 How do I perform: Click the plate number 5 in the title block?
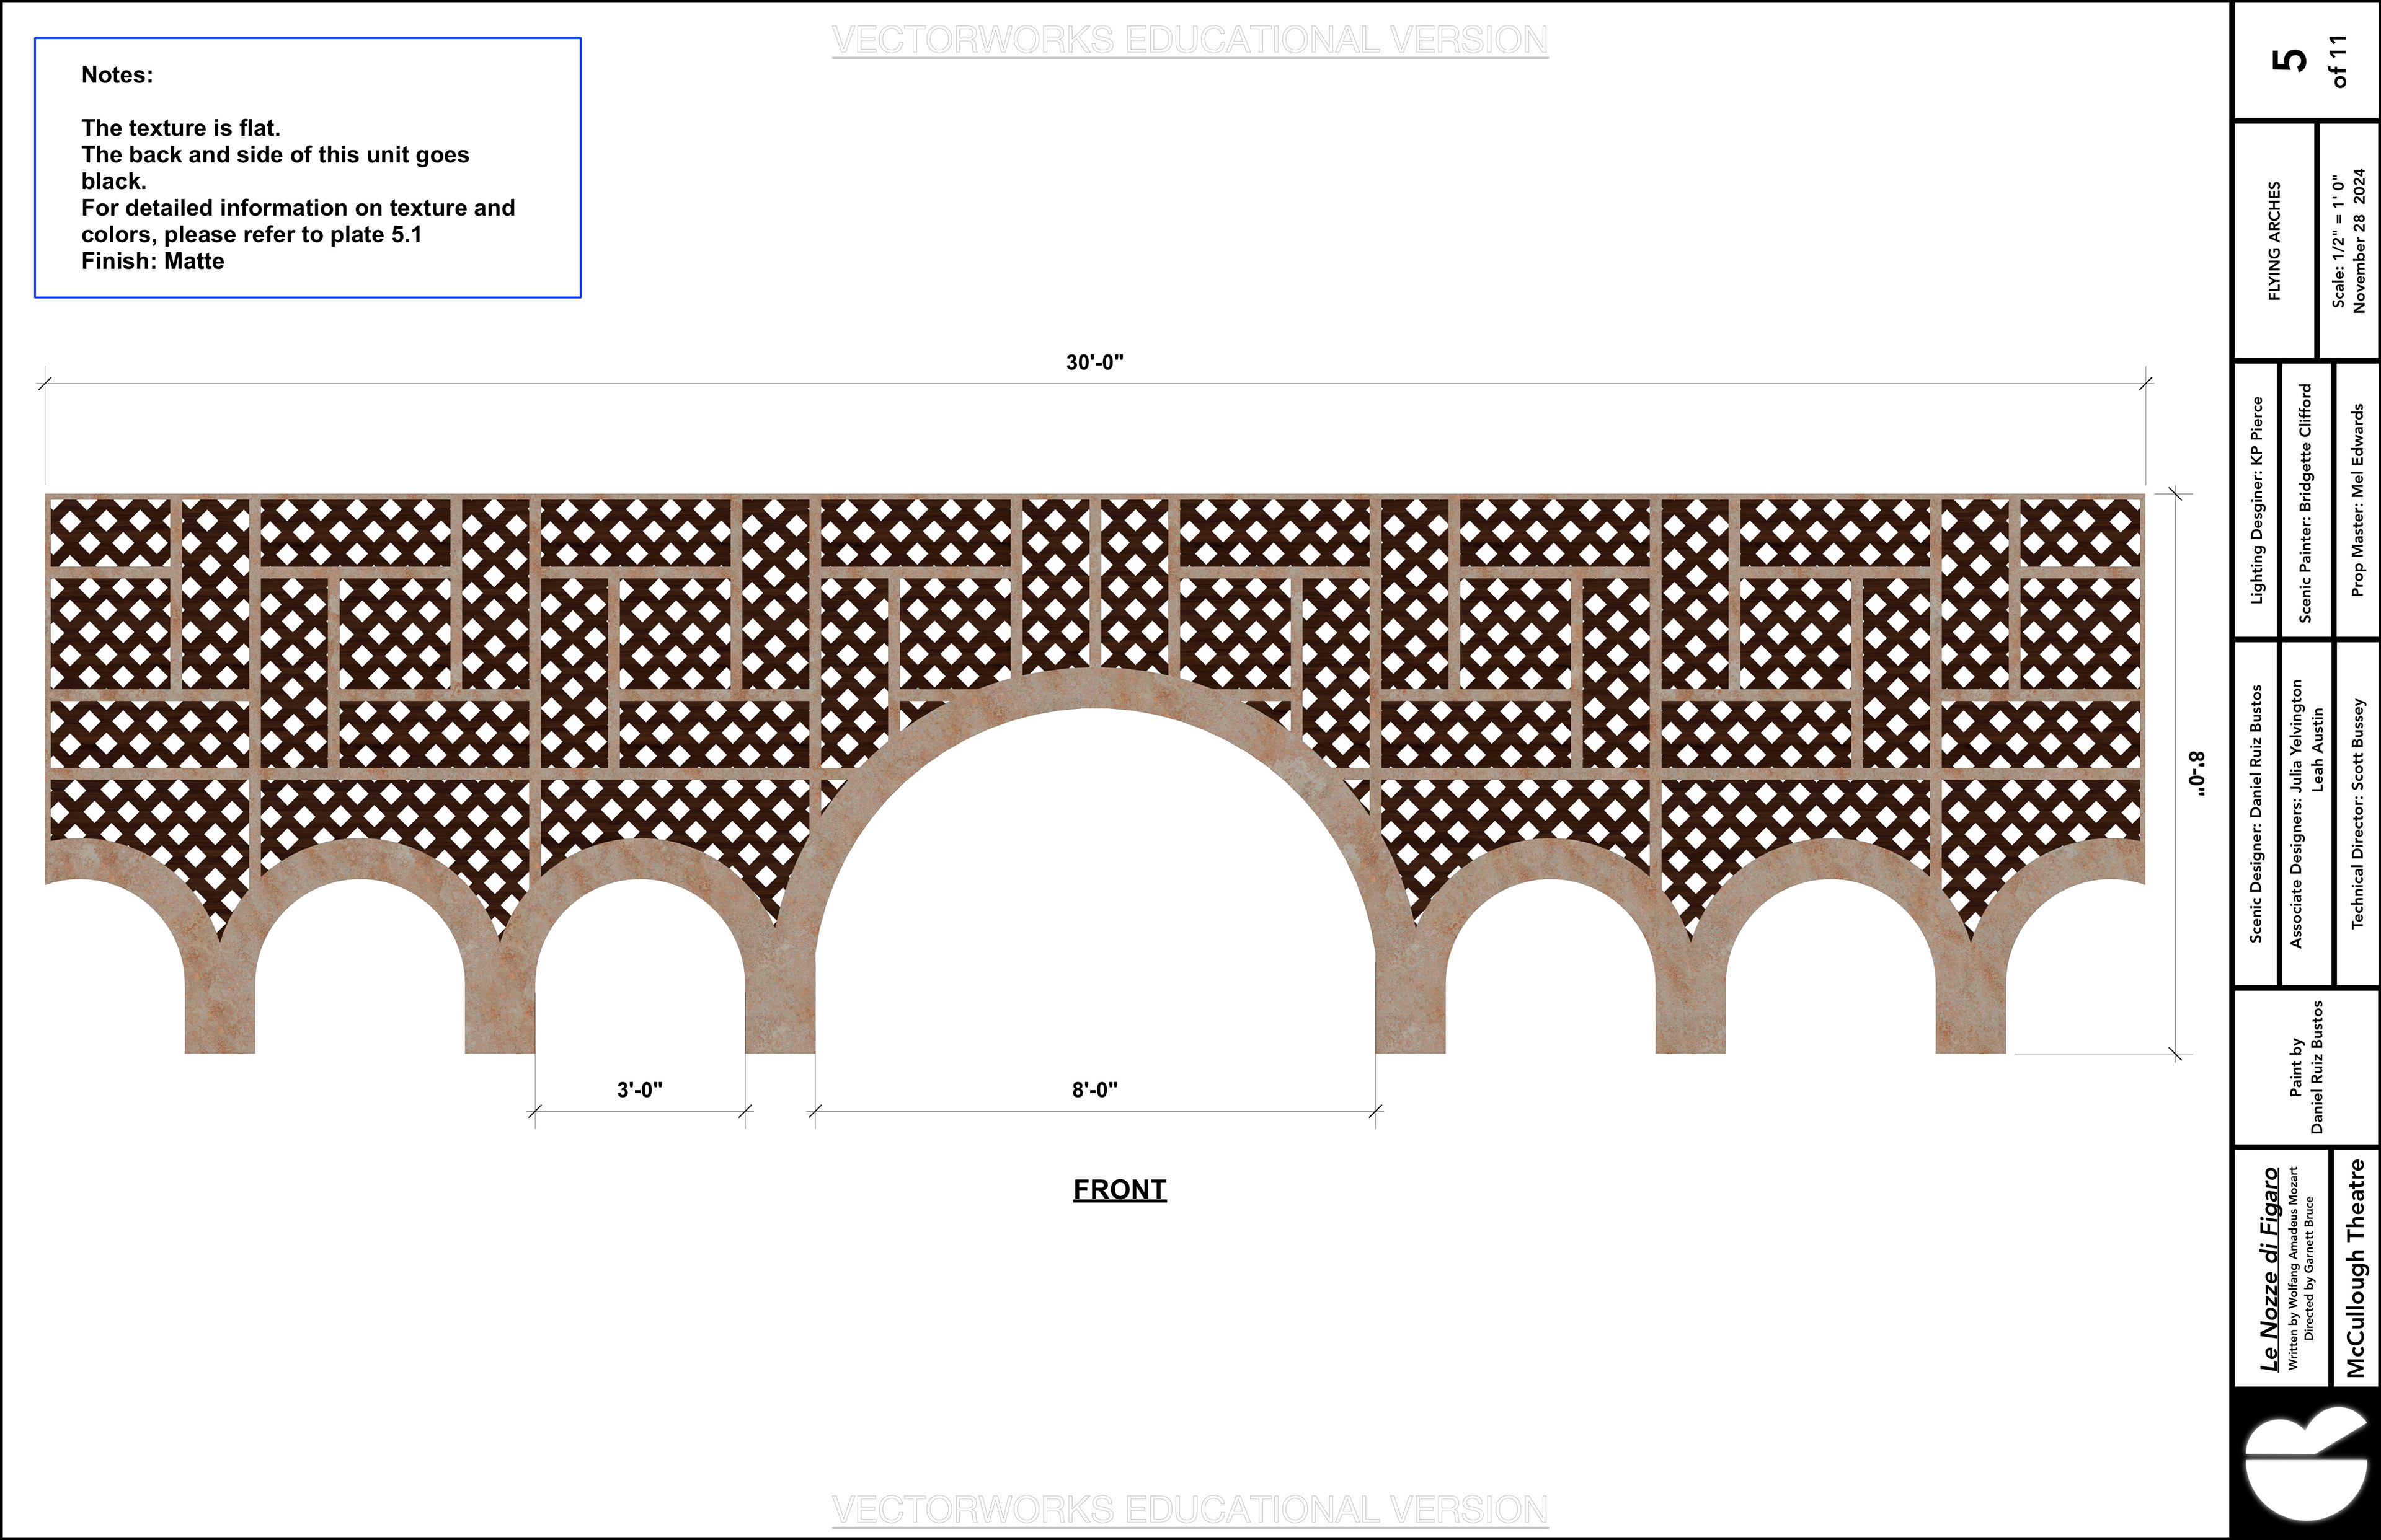click(2290, 60)
